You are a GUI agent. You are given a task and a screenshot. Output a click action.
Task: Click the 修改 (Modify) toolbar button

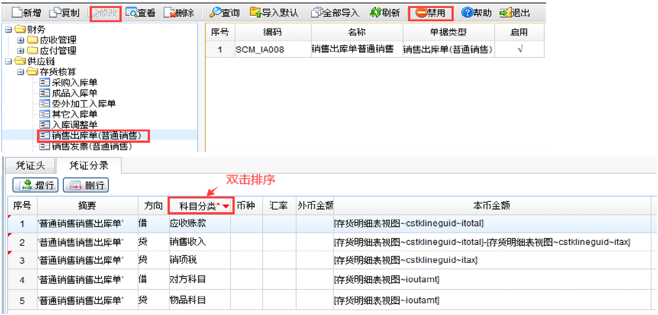105,13
